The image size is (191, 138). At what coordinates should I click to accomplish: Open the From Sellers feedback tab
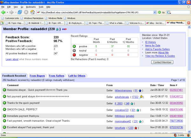tap(57, 76)
